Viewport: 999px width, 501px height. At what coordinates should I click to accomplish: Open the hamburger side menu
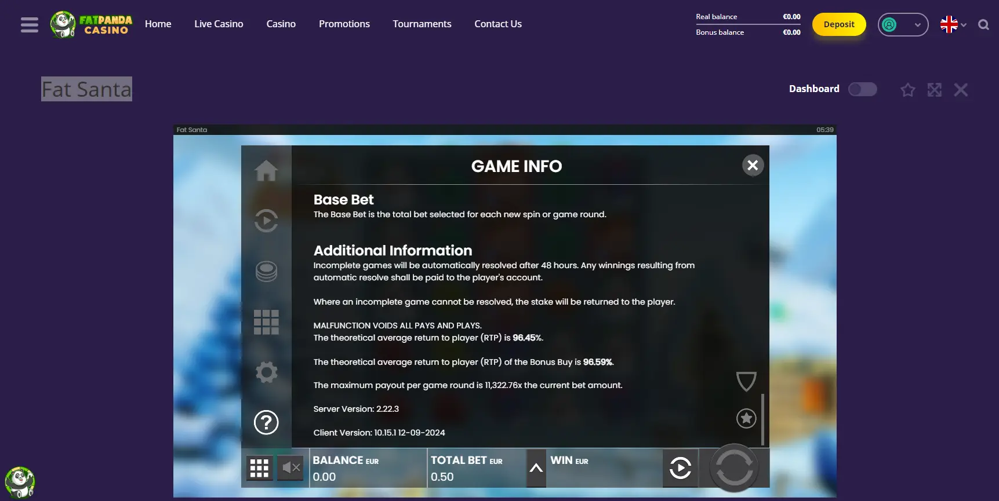29,25
